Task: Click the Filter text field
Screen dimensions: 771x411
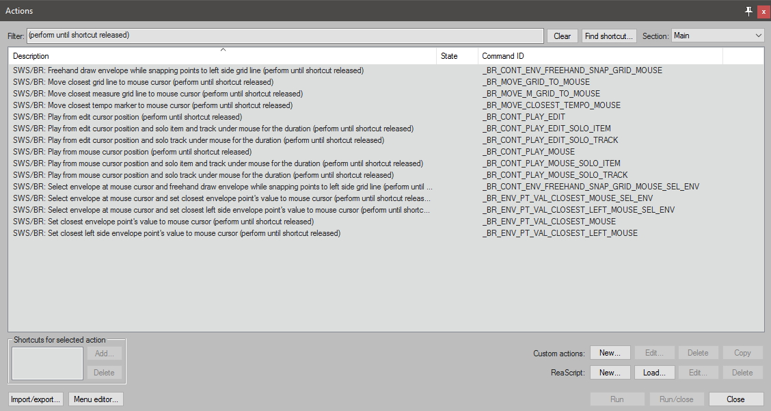Action: coord(285,36)
